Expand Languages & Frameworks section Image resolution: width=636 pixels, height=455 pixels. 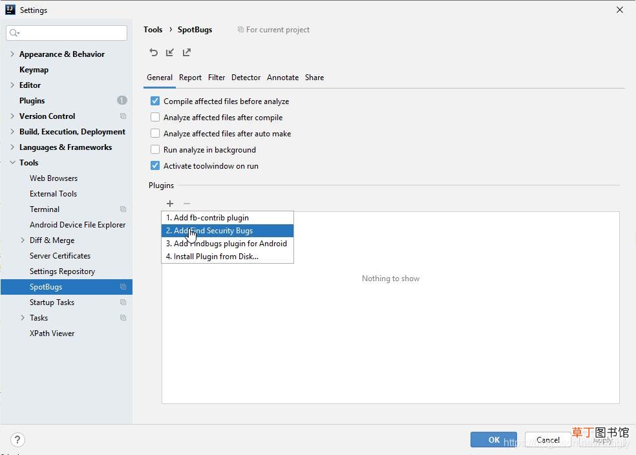[12, 147]
